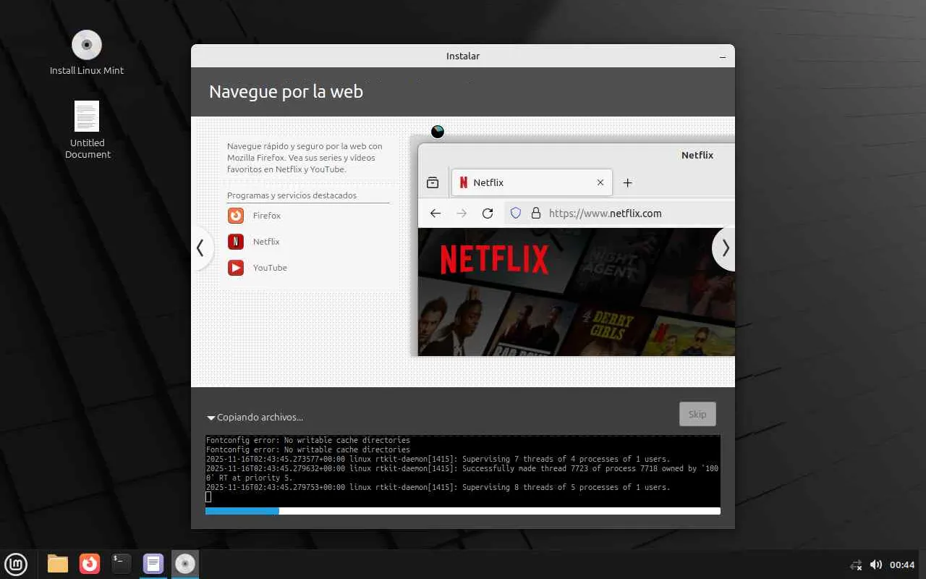Click the clock showing 00:44
The height and width of the screenshot is (579, 926).
click(x=902, y=565)
